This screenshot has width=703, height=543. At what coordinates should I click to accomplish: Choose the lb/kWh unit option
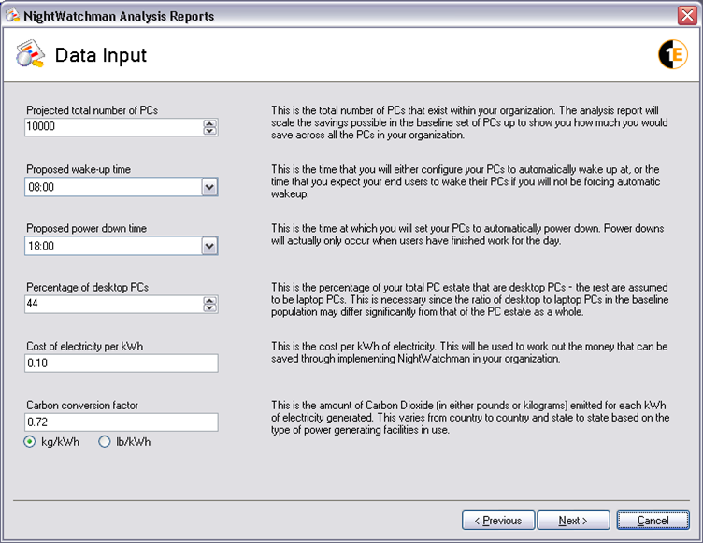(105, 442)
